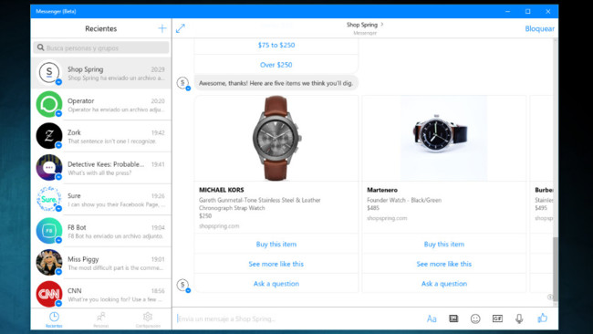Image resolution: width=593 pixels, height=334 pixels.
Task: Expand Shop Spring details via header chevron
Action: coord(382,25)
